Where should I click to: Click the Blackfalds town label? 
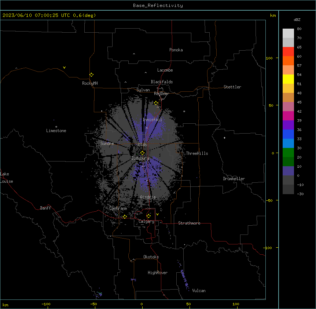[x=162, y=82]
